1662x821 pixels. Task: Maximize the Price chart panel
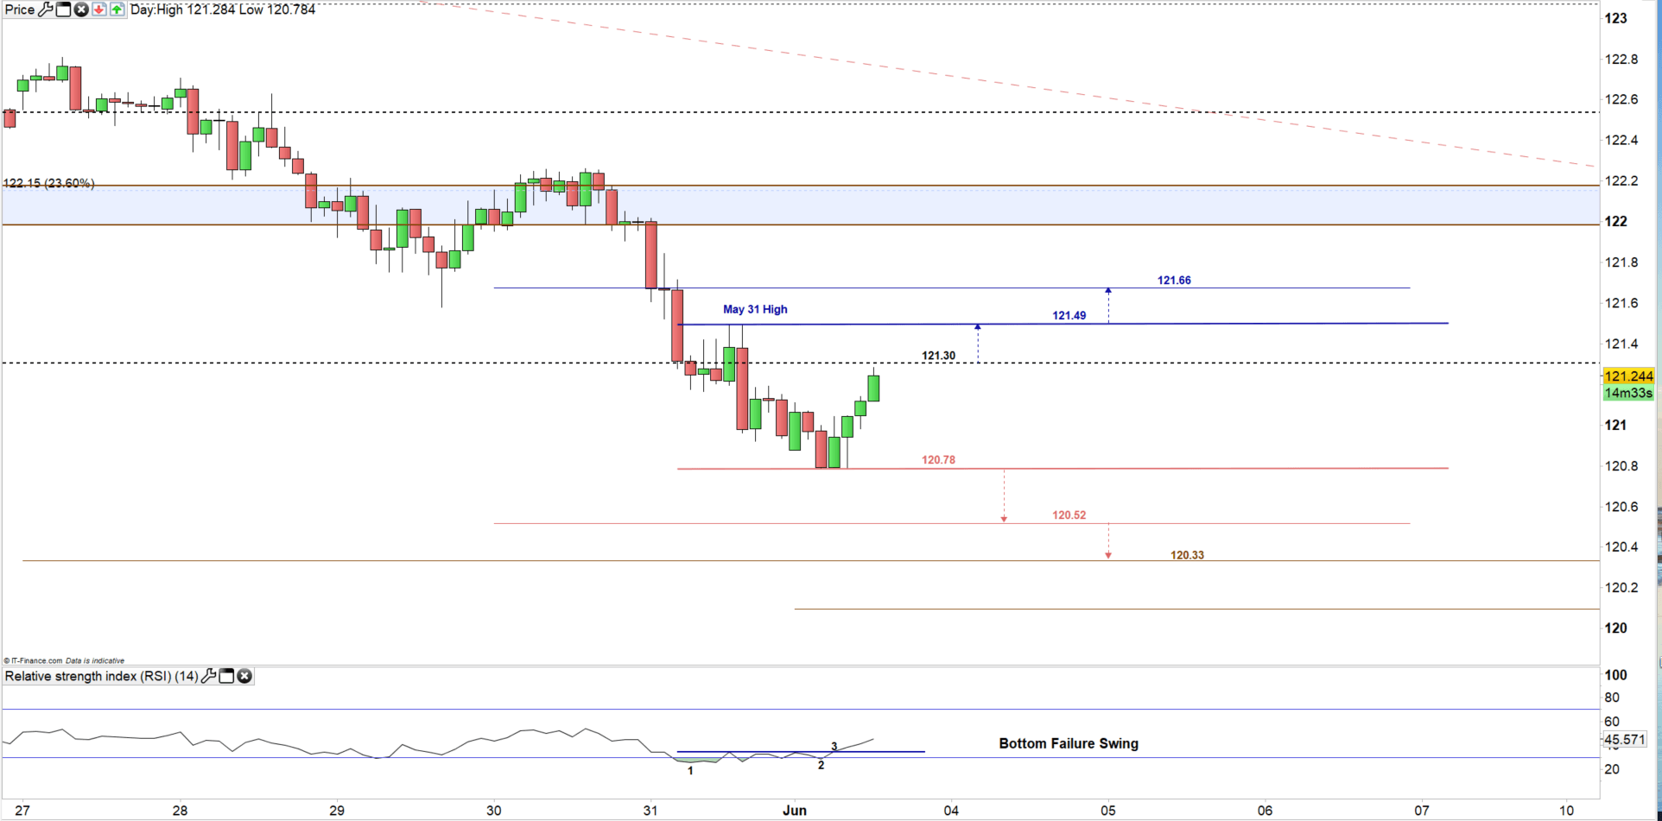[64, 9]
